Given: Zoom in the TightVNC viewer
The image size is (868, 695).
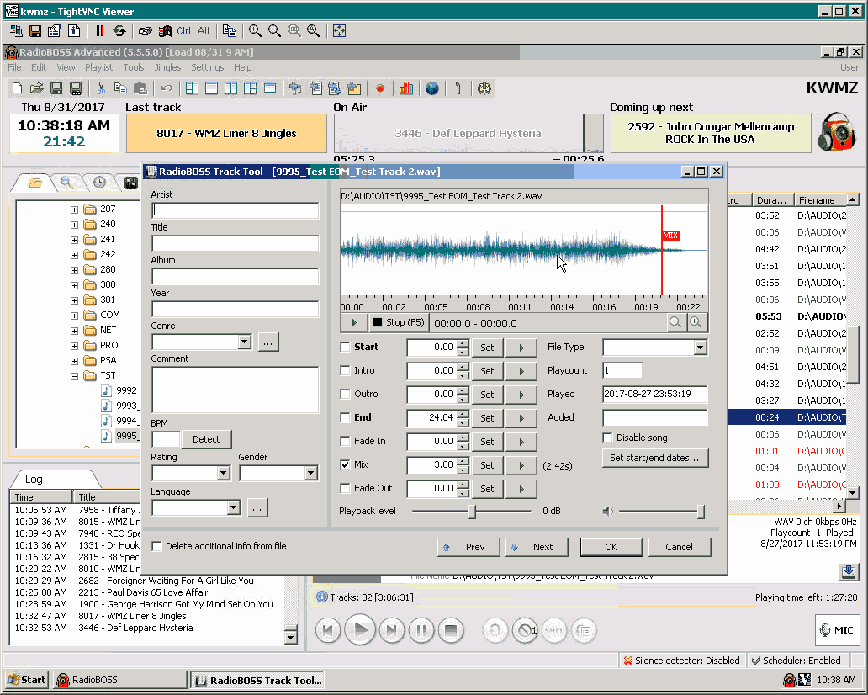Looking at the screenshot, I should click(x=255, y=31).
